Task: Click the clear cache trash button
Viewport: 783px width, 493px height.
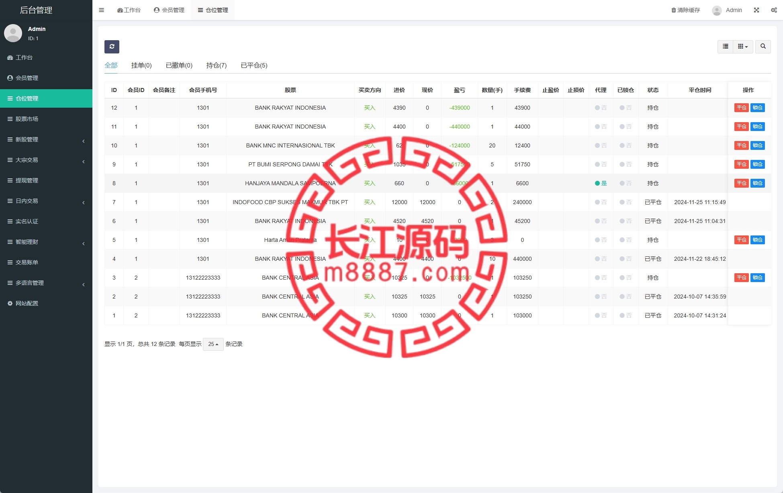Action: [x=685, y=10]
